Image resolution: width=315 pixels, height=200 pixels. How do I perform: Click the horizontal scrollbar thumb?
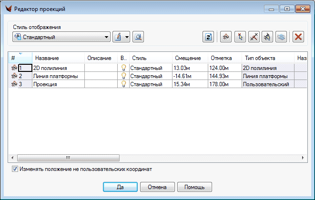pyautogui.click(x=68, y=158)
